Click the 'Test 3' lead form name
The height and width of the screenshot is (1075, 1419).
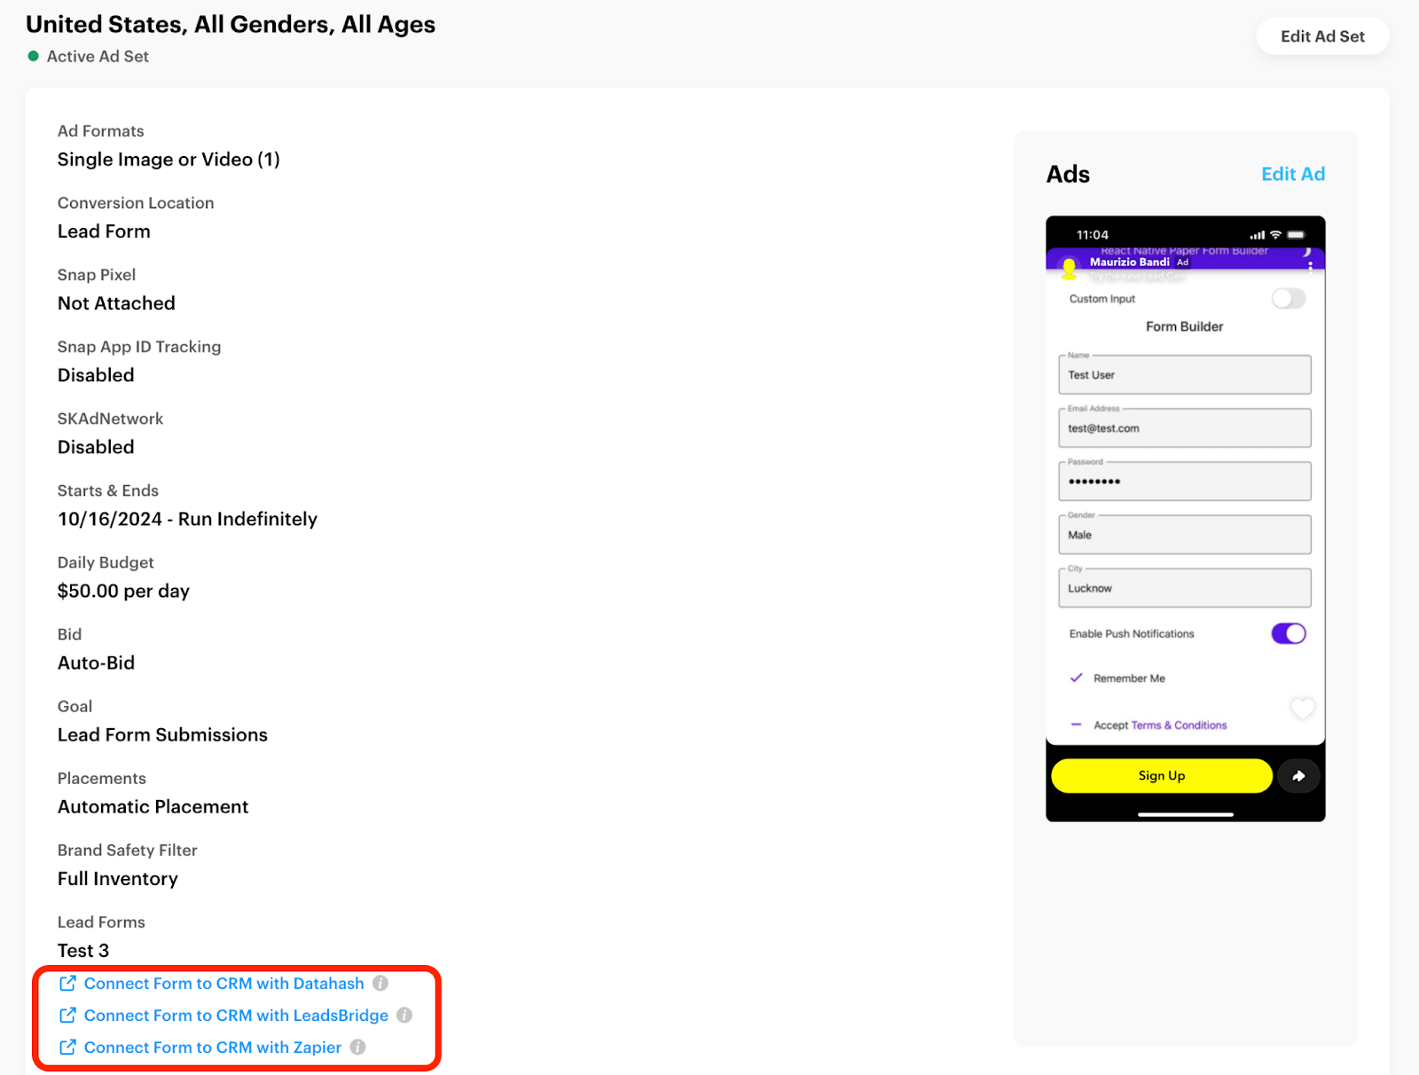tap(83, 950)
